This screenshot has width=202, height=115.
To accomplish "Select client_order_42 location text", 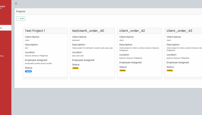I will pos(131,58).
